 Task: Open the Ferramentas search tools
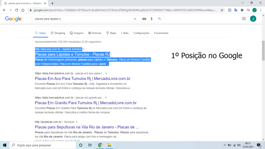161,33
